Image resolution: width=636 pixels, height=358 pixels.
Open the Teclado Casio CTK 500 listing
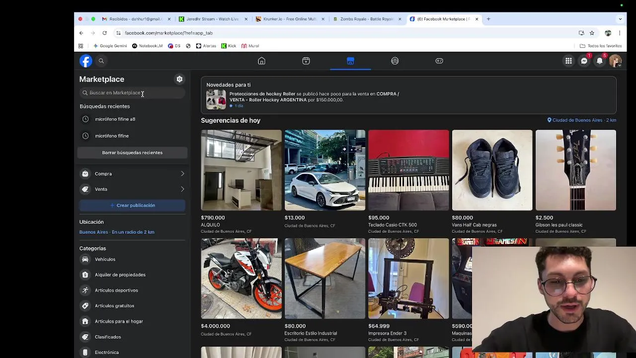click(408, 170)
